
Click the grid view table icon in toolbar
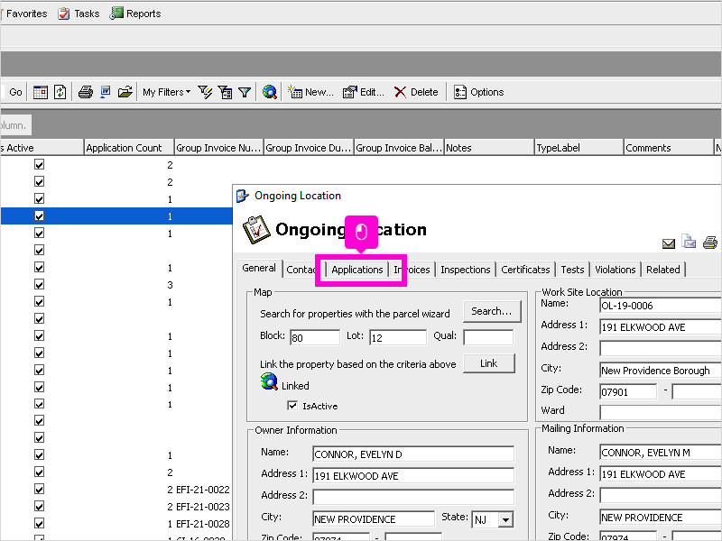coord(40,92)
